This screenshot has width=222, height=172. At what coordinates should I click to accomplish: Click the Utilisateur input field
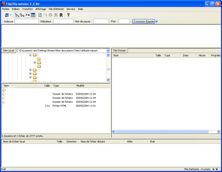coord(63,21)
